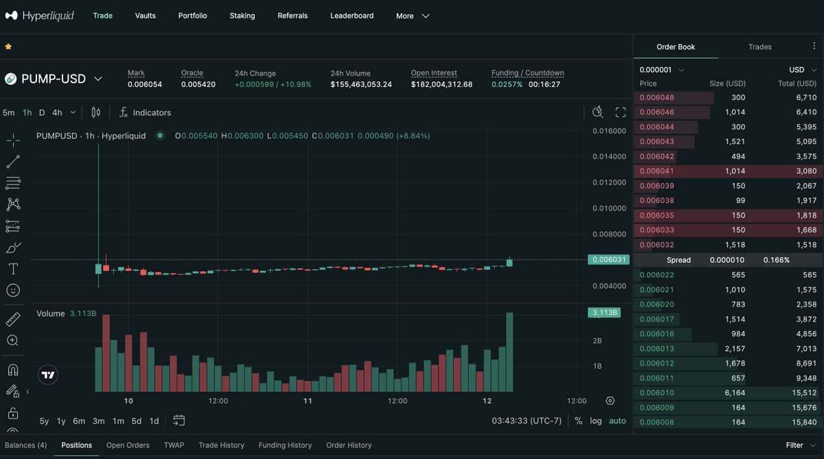Click the TradingView logo badge
This screenshot has height=459, width=824.
[x=48, y=375]
